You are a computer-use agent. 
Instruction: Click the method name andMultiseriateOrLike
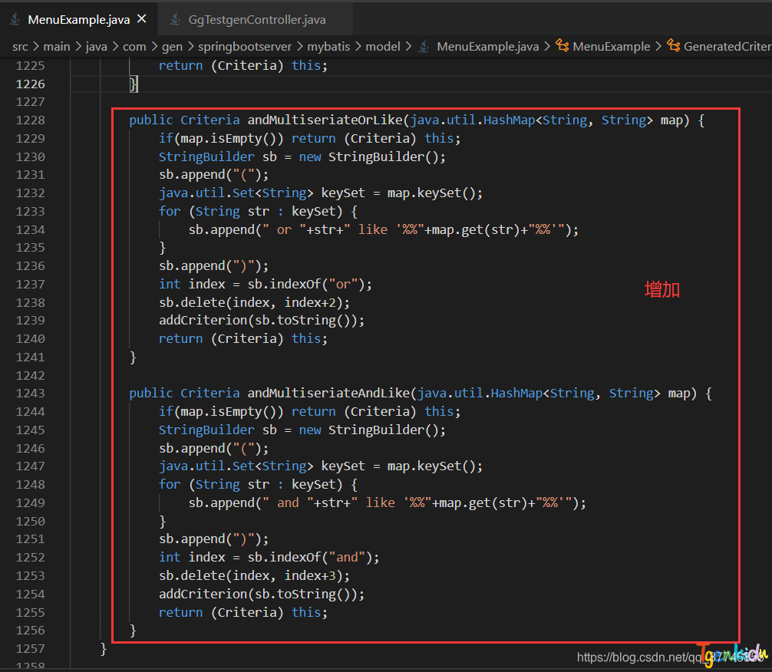pyautogui.click(x=325, y=120)
